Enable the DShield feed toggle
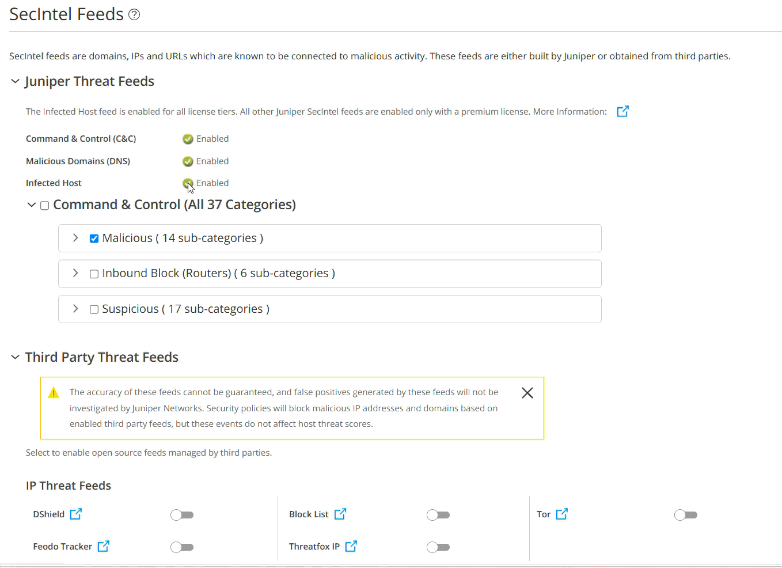The width and height of the screenshot is (782, 568). (182, 515)
